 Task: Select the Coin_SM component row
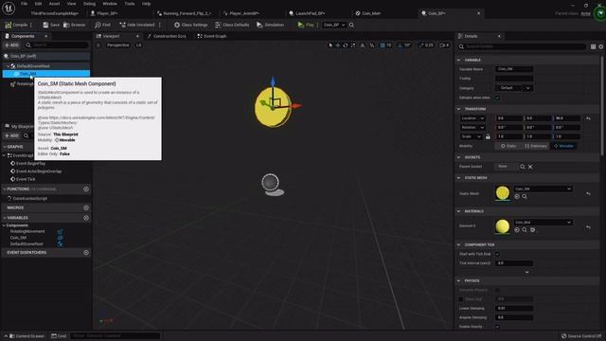point(46,74)
